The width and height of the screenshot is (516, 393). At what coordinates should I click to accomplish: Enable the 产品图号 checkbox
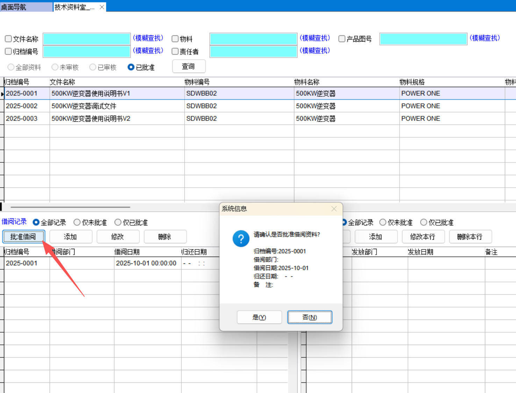[x=342, y=39]
